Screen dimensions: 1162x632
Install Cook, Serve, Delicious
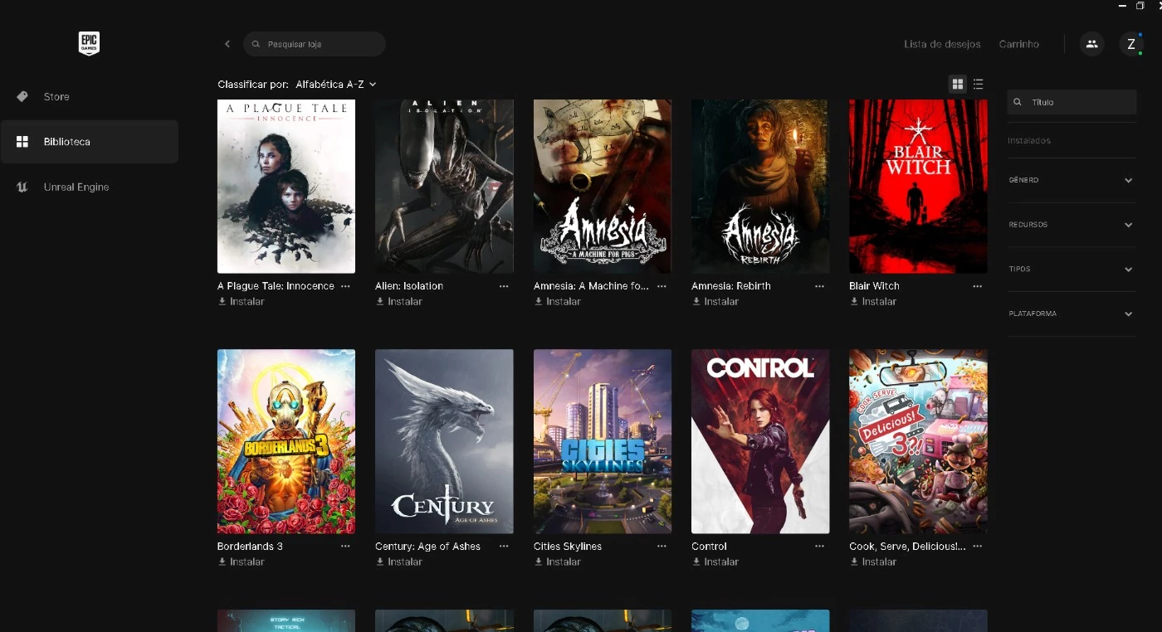(x=872, y=562)
